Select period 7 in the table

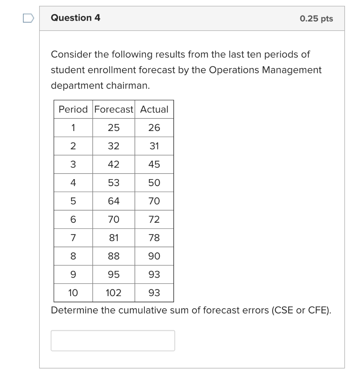pos(72,238)
